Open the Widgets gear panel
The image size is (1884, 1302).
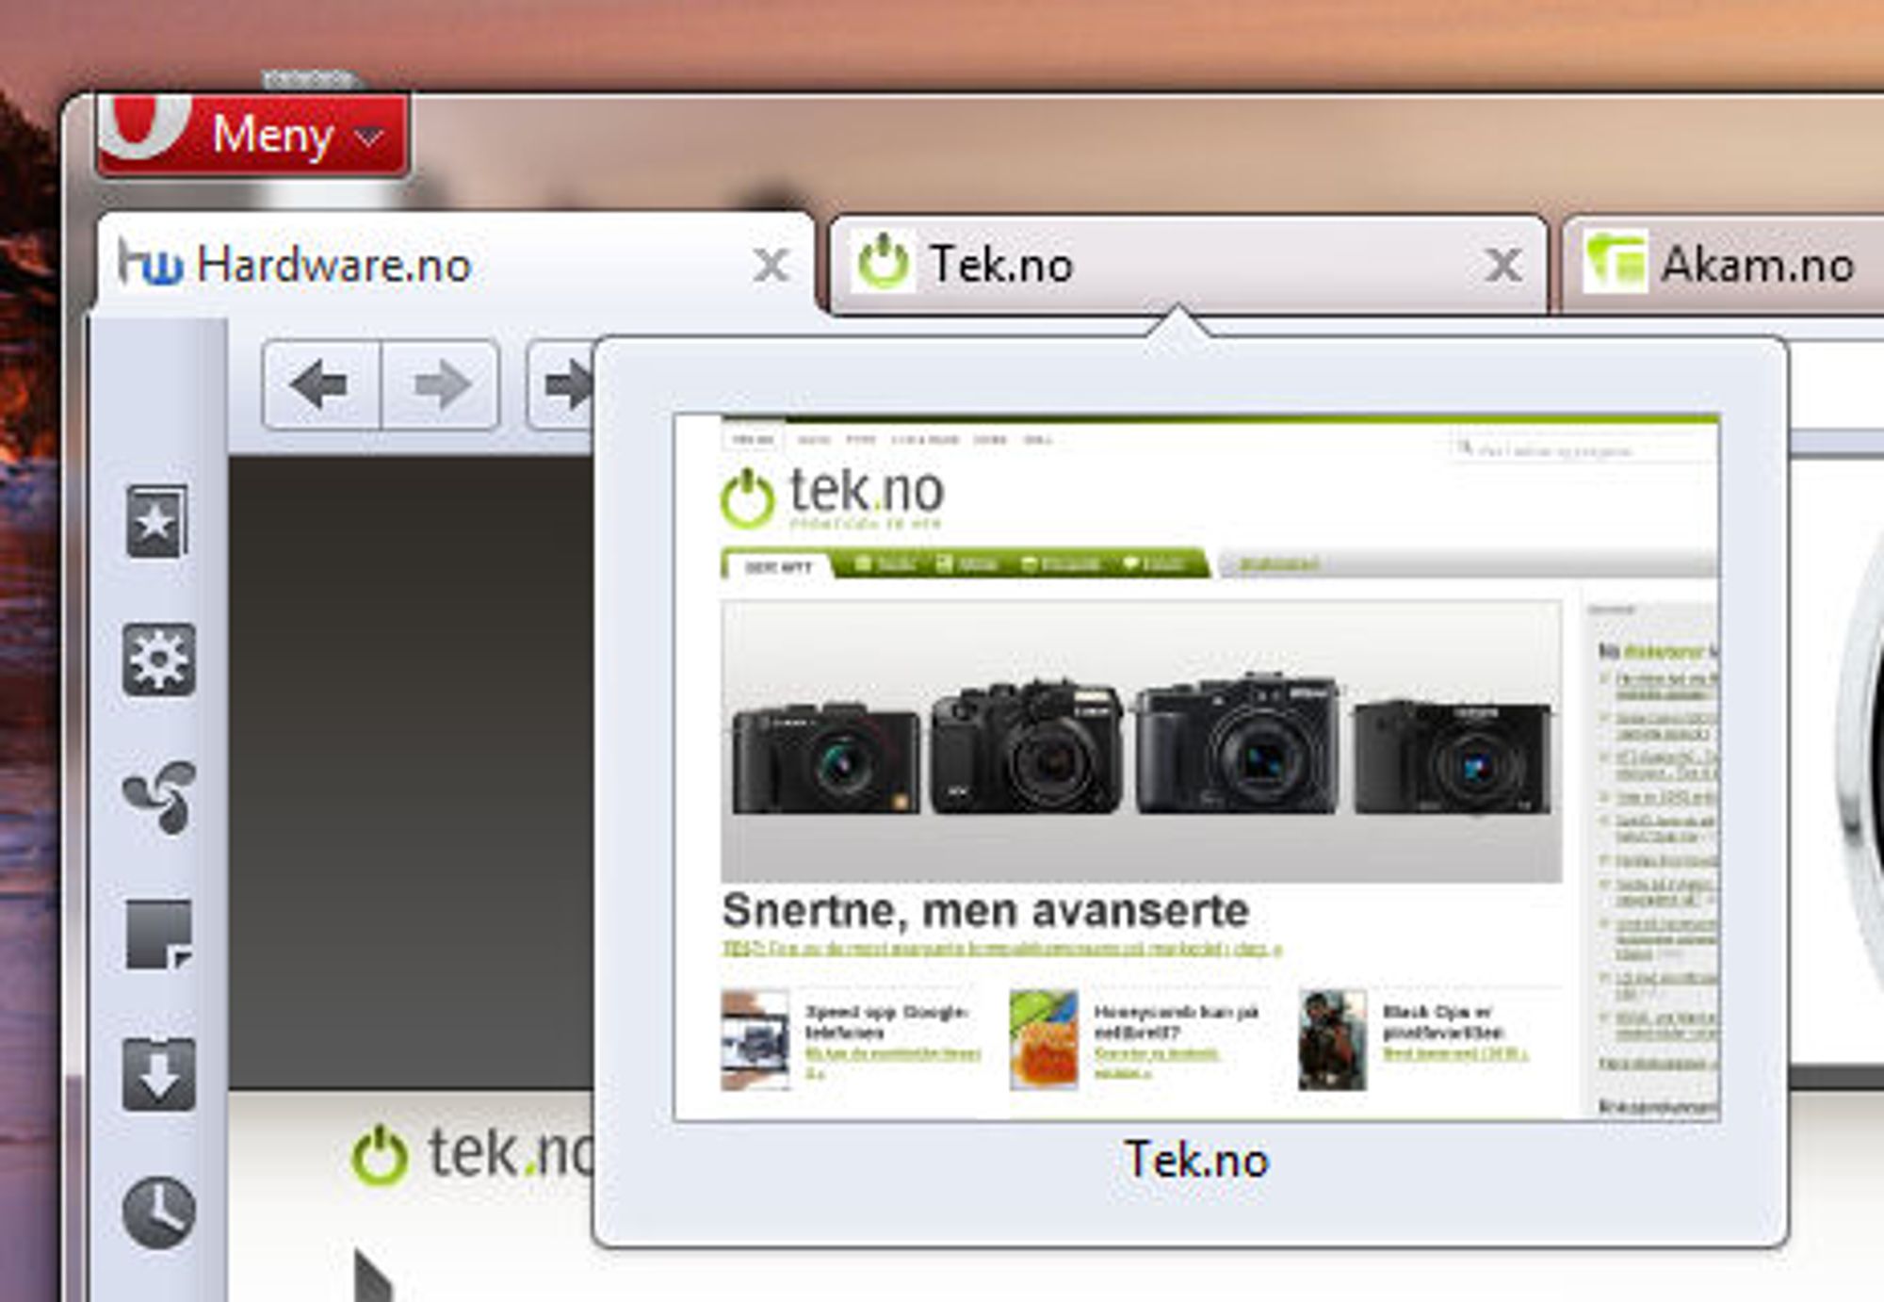[158, 659]
